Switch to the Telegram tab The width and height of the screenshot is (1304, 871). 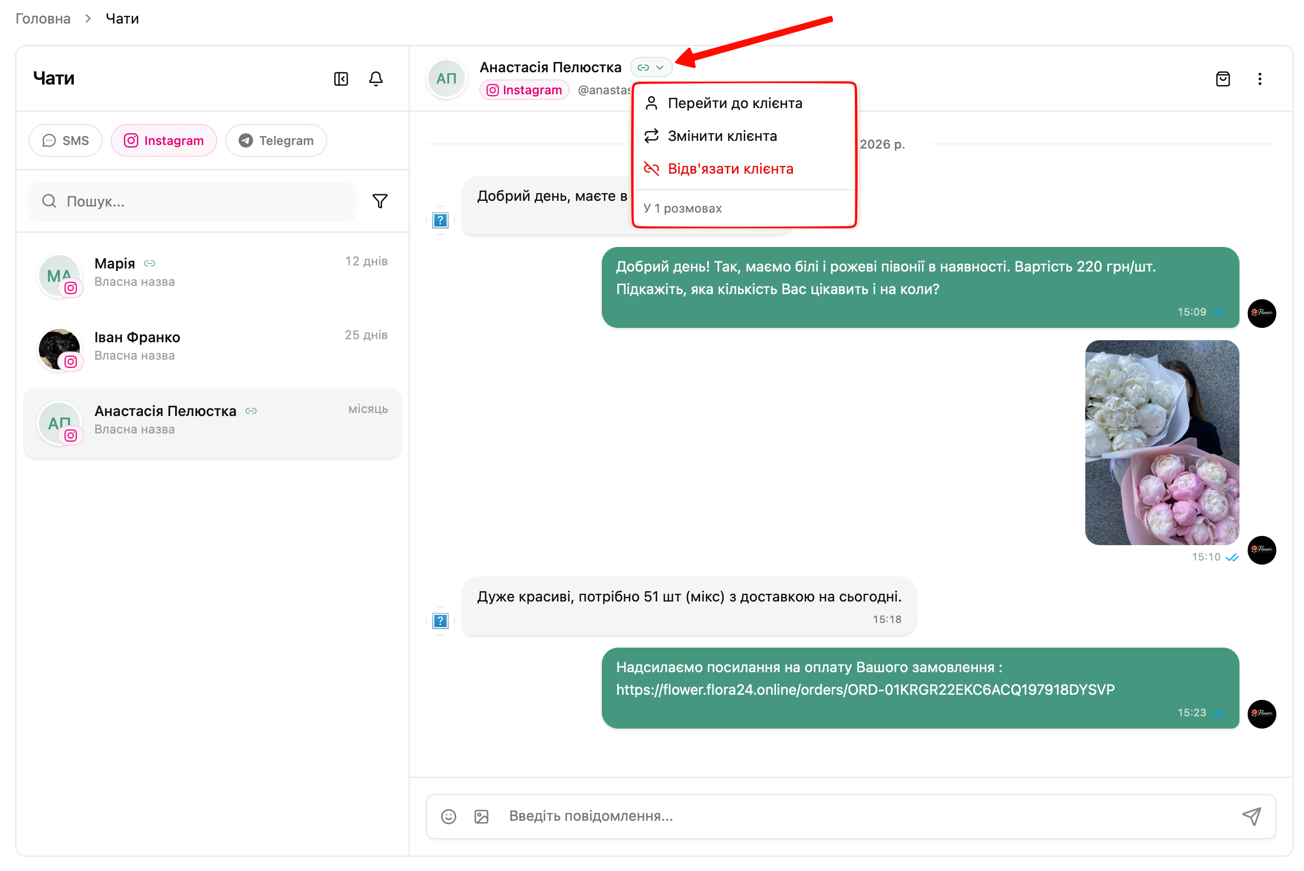(276, 140)
